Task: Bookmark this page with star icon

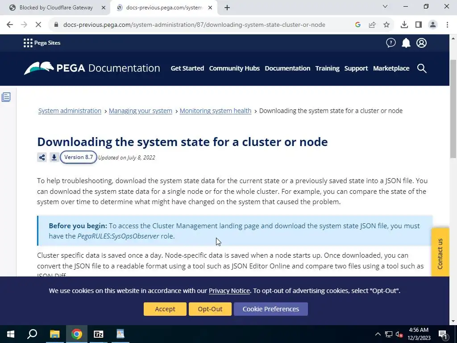Action: (386, 25)
